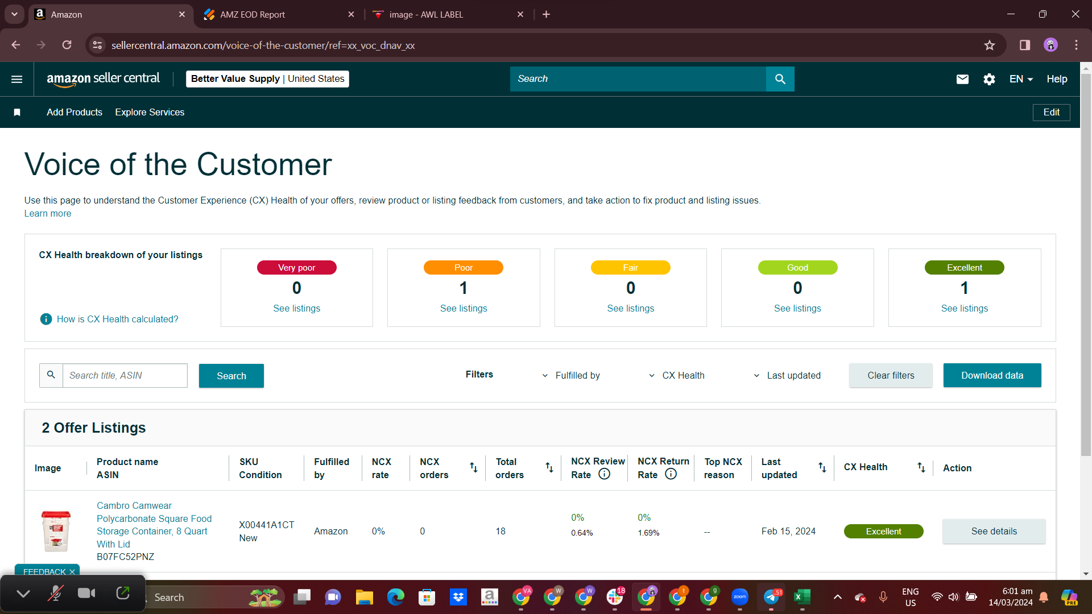
Task: Click the Edit button on favorites bar
Action: click(1051, 113)
